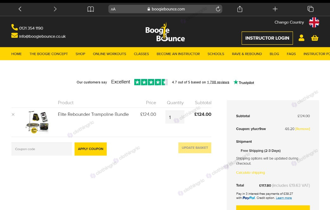This screenshot has width=330, height=210.
Task: Click the INSTRUCTOR LOGIN button
Action: coord(267,38)
